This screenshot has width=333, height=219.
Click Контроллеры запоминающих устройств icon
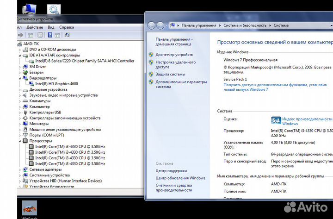coord(25,118)
